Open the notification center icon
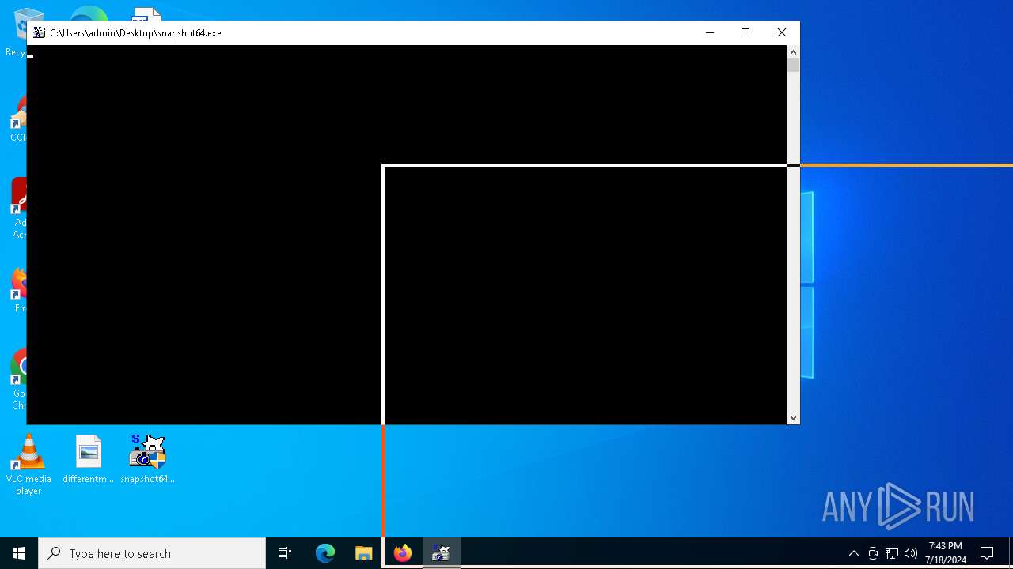The image size is (1013, 569). [x=987, y=553]
